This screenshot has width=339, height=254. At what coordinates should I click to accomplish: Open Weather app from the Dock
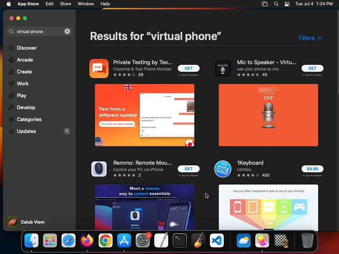pyautogui.click(x=244, y=240)
